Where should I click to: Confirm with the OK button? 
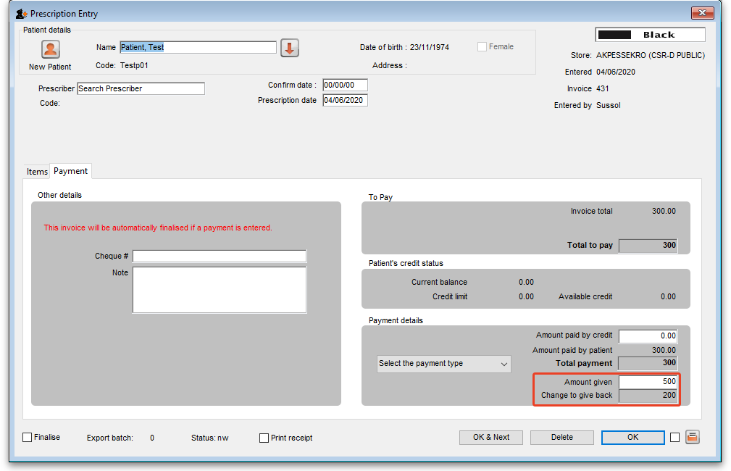coord(632,437)
